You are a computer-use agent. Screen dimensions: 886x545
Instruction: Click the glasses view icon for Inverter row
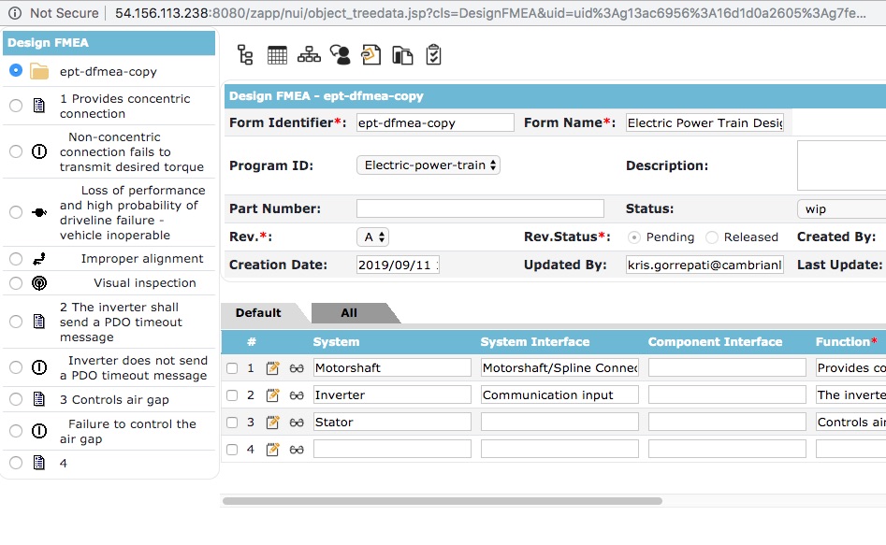click(x=297, y=396)
